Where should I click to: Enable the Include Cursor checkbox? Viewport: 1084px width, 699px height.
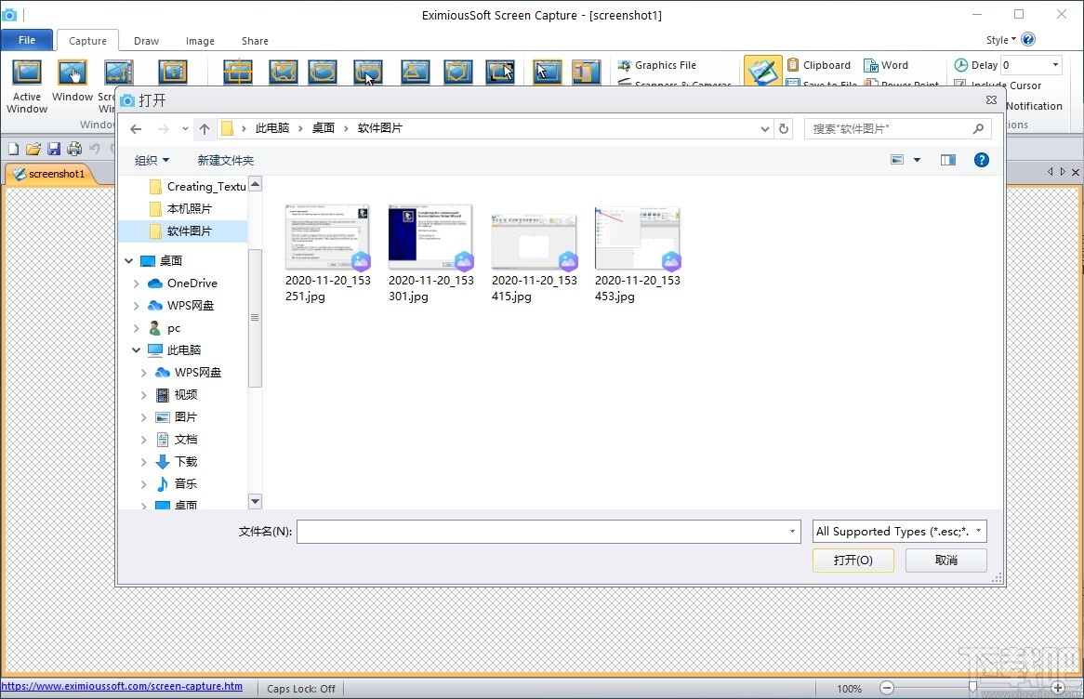pyautogui.click(x=961, y=85)
